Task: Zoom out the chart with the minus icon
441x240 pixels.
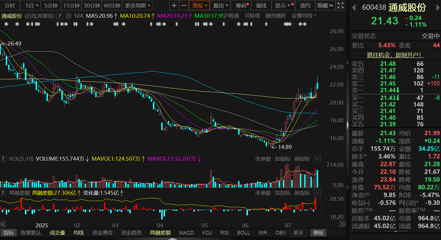Action: 184,5
